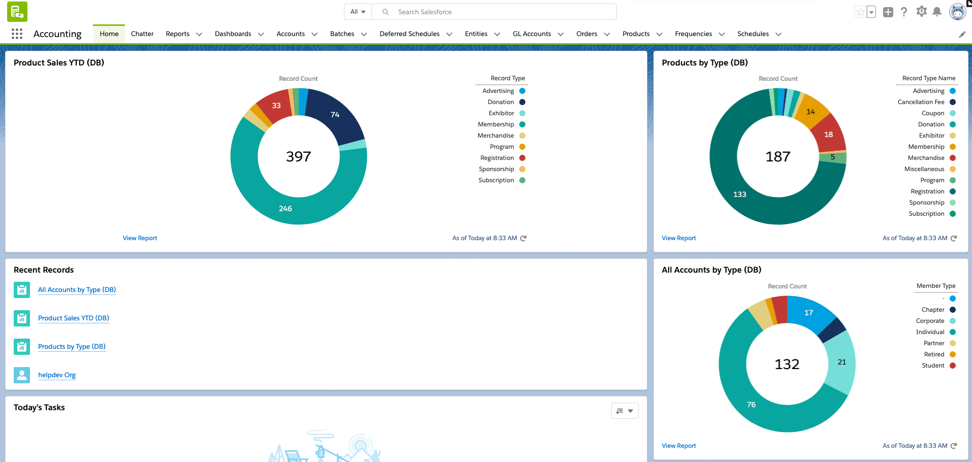Open the Setup gear icon
This screenshot has width=972, height=462.
921,12
